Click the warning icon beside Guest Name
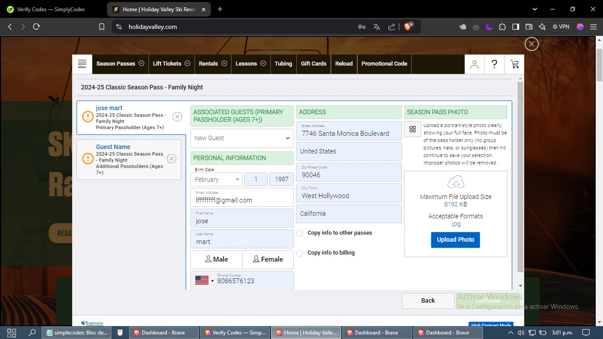The height and width of the screenshot is (339, 603). [x=88, y=158]
